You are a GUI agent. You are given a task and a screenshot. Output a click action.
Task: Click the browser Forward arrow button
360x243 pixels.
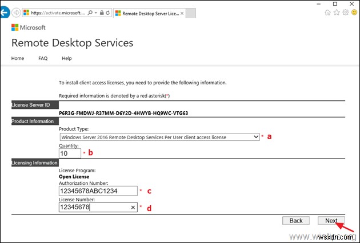(x=16, y=12)
